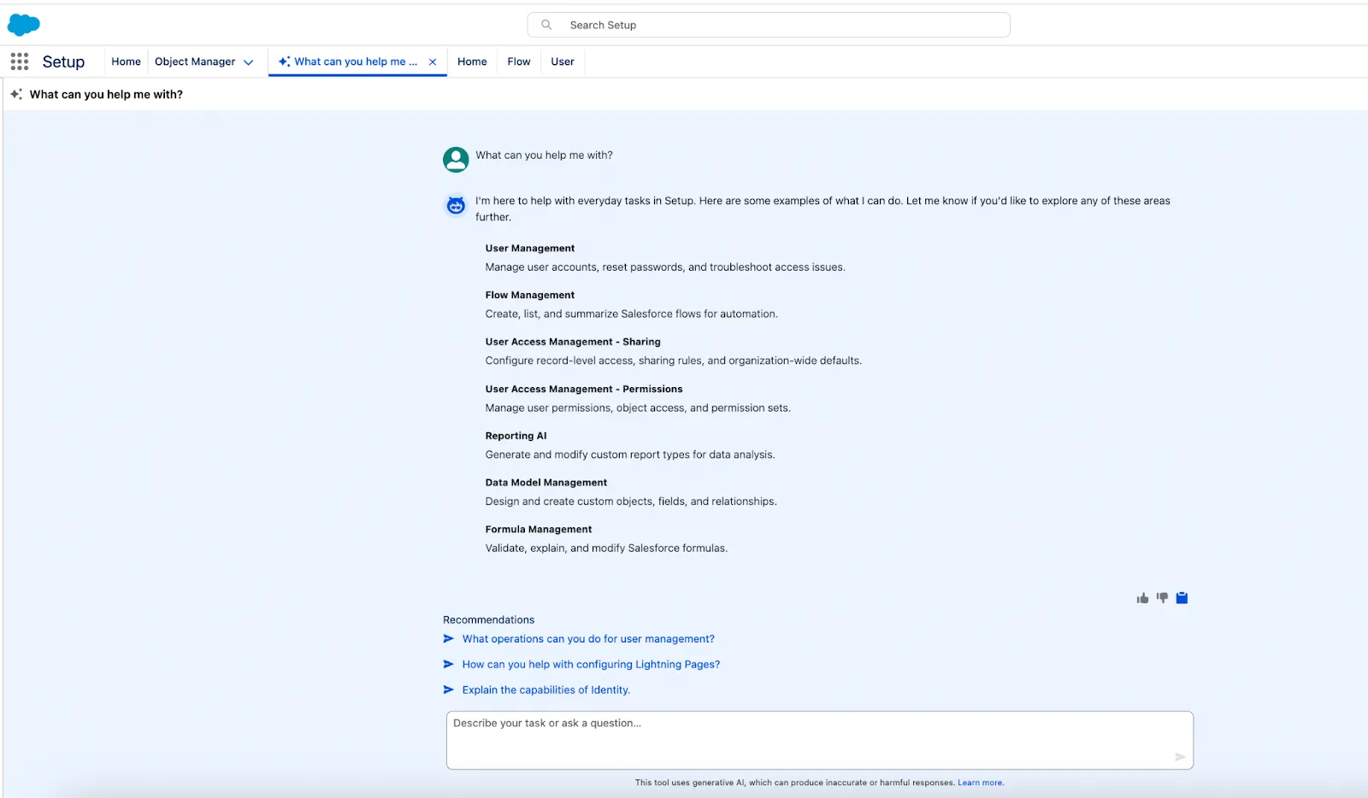The image size is (1368, 798).
Task: Switch to the User tab
Action: (x=563, y=62)
